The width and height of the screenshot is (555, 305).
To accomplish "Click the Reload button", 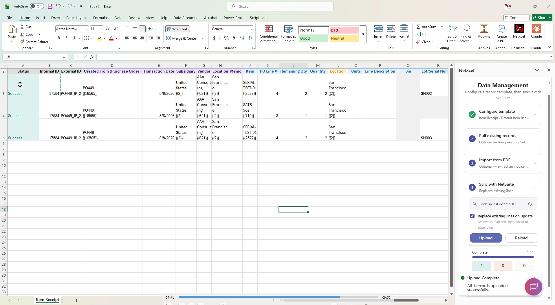I will (x=521, y=238).
